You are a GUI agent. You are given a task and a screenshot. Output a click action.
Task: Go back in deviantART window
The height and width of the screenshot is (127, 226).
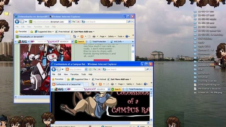tap(17, 22)
